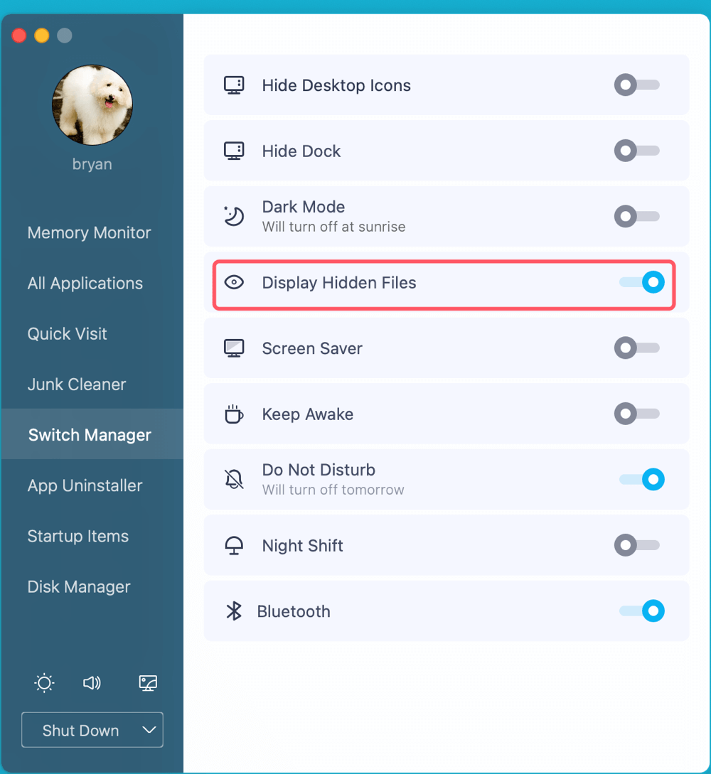Screen dimensions: 711x774
Task: Click the dog profile picture avatar
Action: [92, 105]
